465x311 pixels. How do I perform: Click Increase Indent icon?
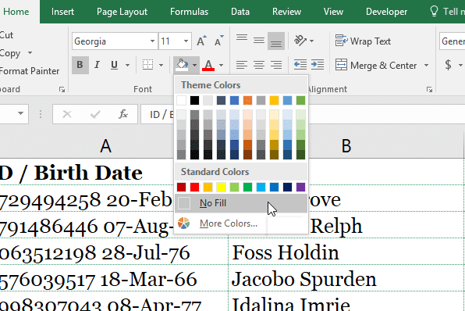click(x=318, y=64)
